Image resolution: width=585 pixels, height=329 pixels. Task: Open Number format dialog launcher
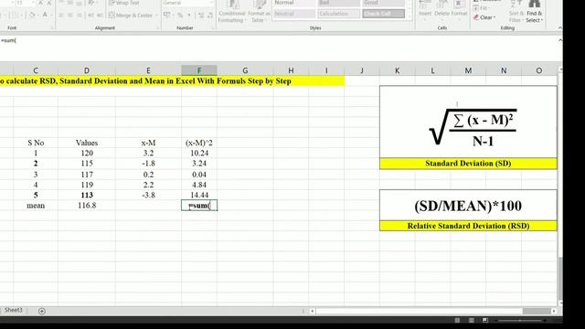pos(212,28)
